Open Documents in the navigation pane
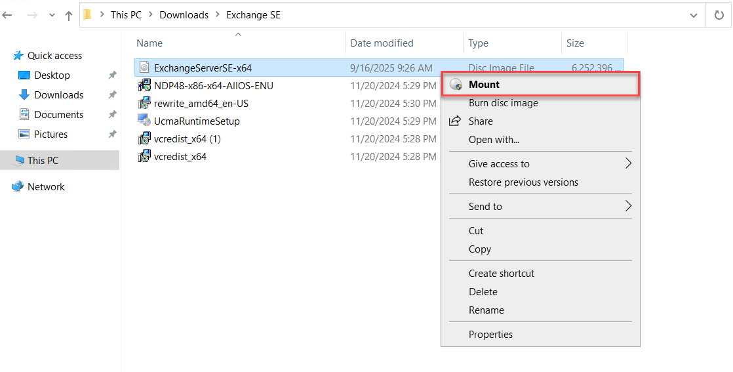The width and height of the screenshot is (733, 372). coord(59,115)
